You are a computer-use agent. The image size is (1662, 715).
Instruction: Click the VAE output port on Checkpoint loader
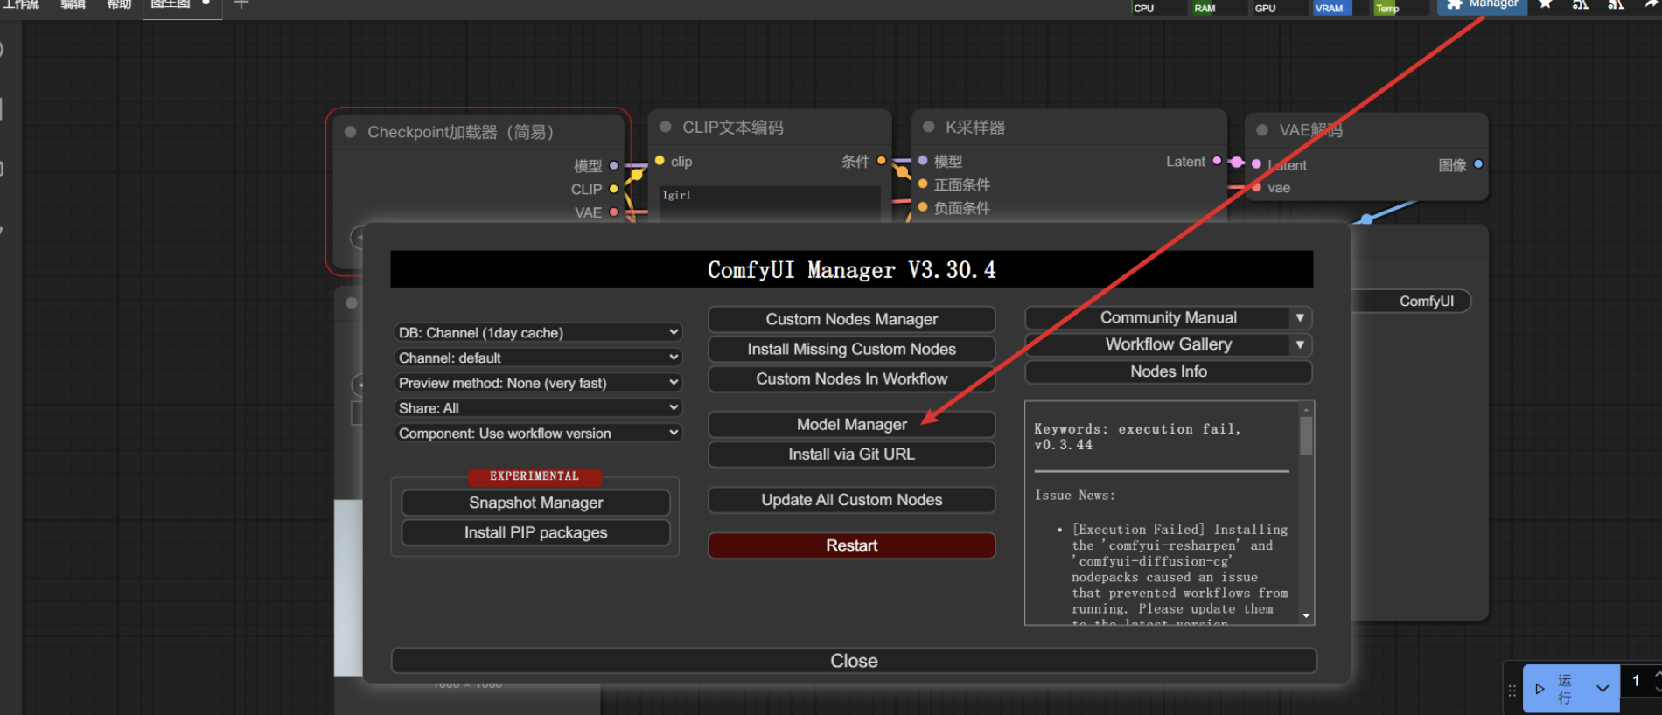[x=614, y=212]
